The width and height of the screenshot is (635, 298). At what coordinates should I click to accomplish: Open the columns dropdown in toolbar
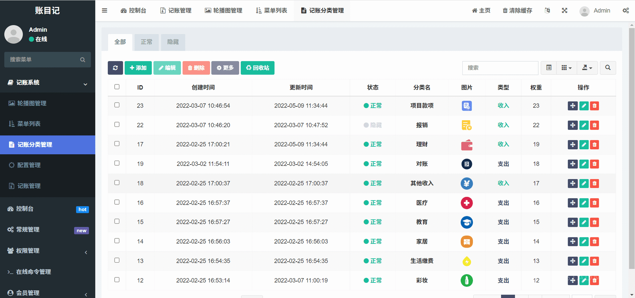coord(566,68)
